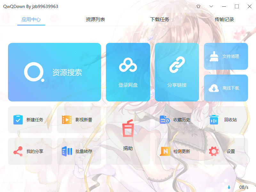The image size is (256, 192).
Task: Click the 检测更新 label
Action: 182,151
